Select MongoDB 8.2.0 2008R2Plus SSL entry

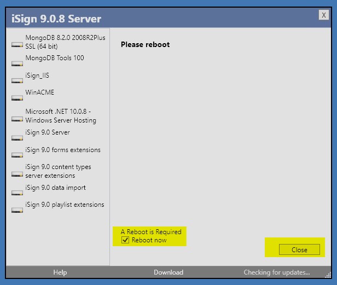pos(65,42)
